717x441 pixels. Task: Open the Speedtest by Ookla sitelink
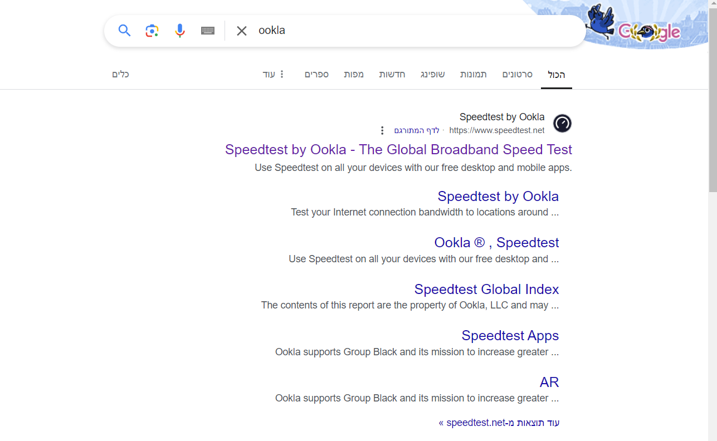tap(498, 196)
